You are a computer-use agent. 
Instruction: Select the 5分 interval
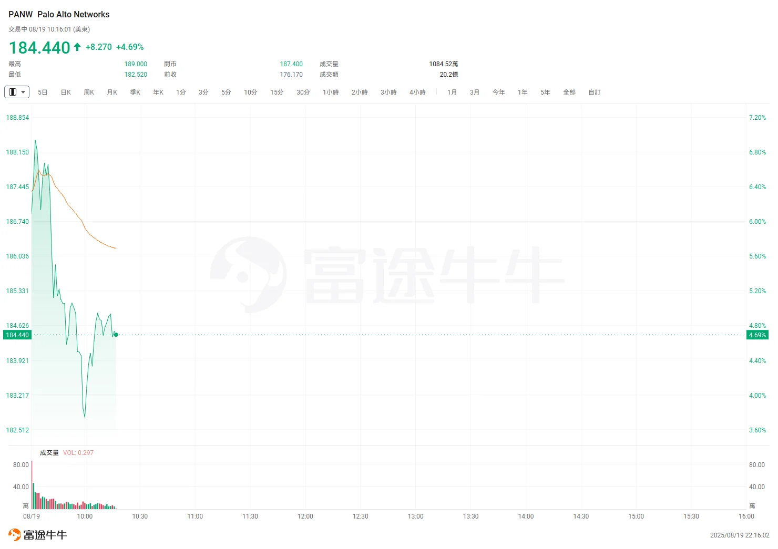tap(226, 92)
